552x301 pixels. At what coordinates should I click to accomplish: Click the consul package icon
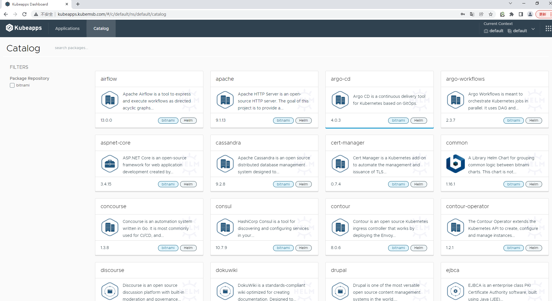[x=225, y=228]
